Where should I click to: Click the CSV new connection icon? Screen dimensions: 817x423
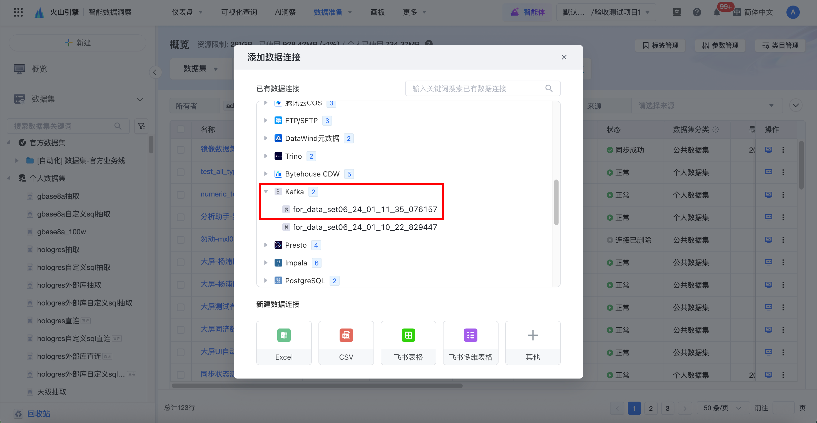click(x=346, y=335)
